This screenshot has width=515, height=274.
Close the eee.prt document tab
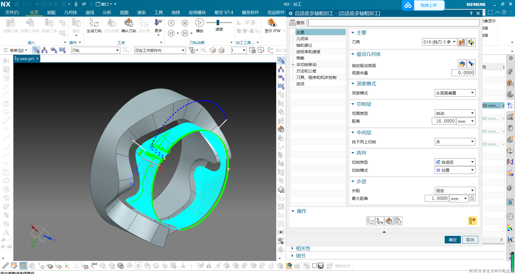pyautogui.click(x=37, y=59)
